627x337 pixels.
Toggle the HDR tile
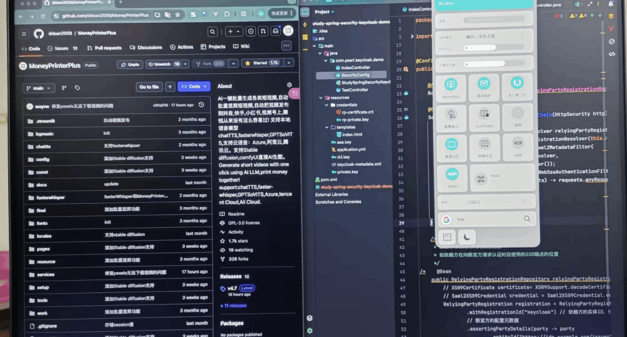click(x=518, y=147)
